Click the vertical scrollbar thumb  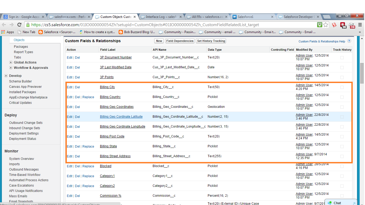[x=362, y=73]
